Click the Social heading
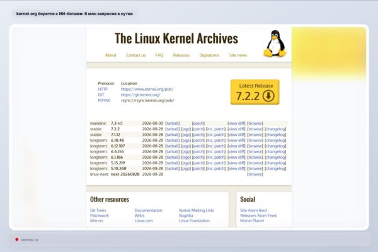This screenshot has width=378, height=252. pos(248,200)
